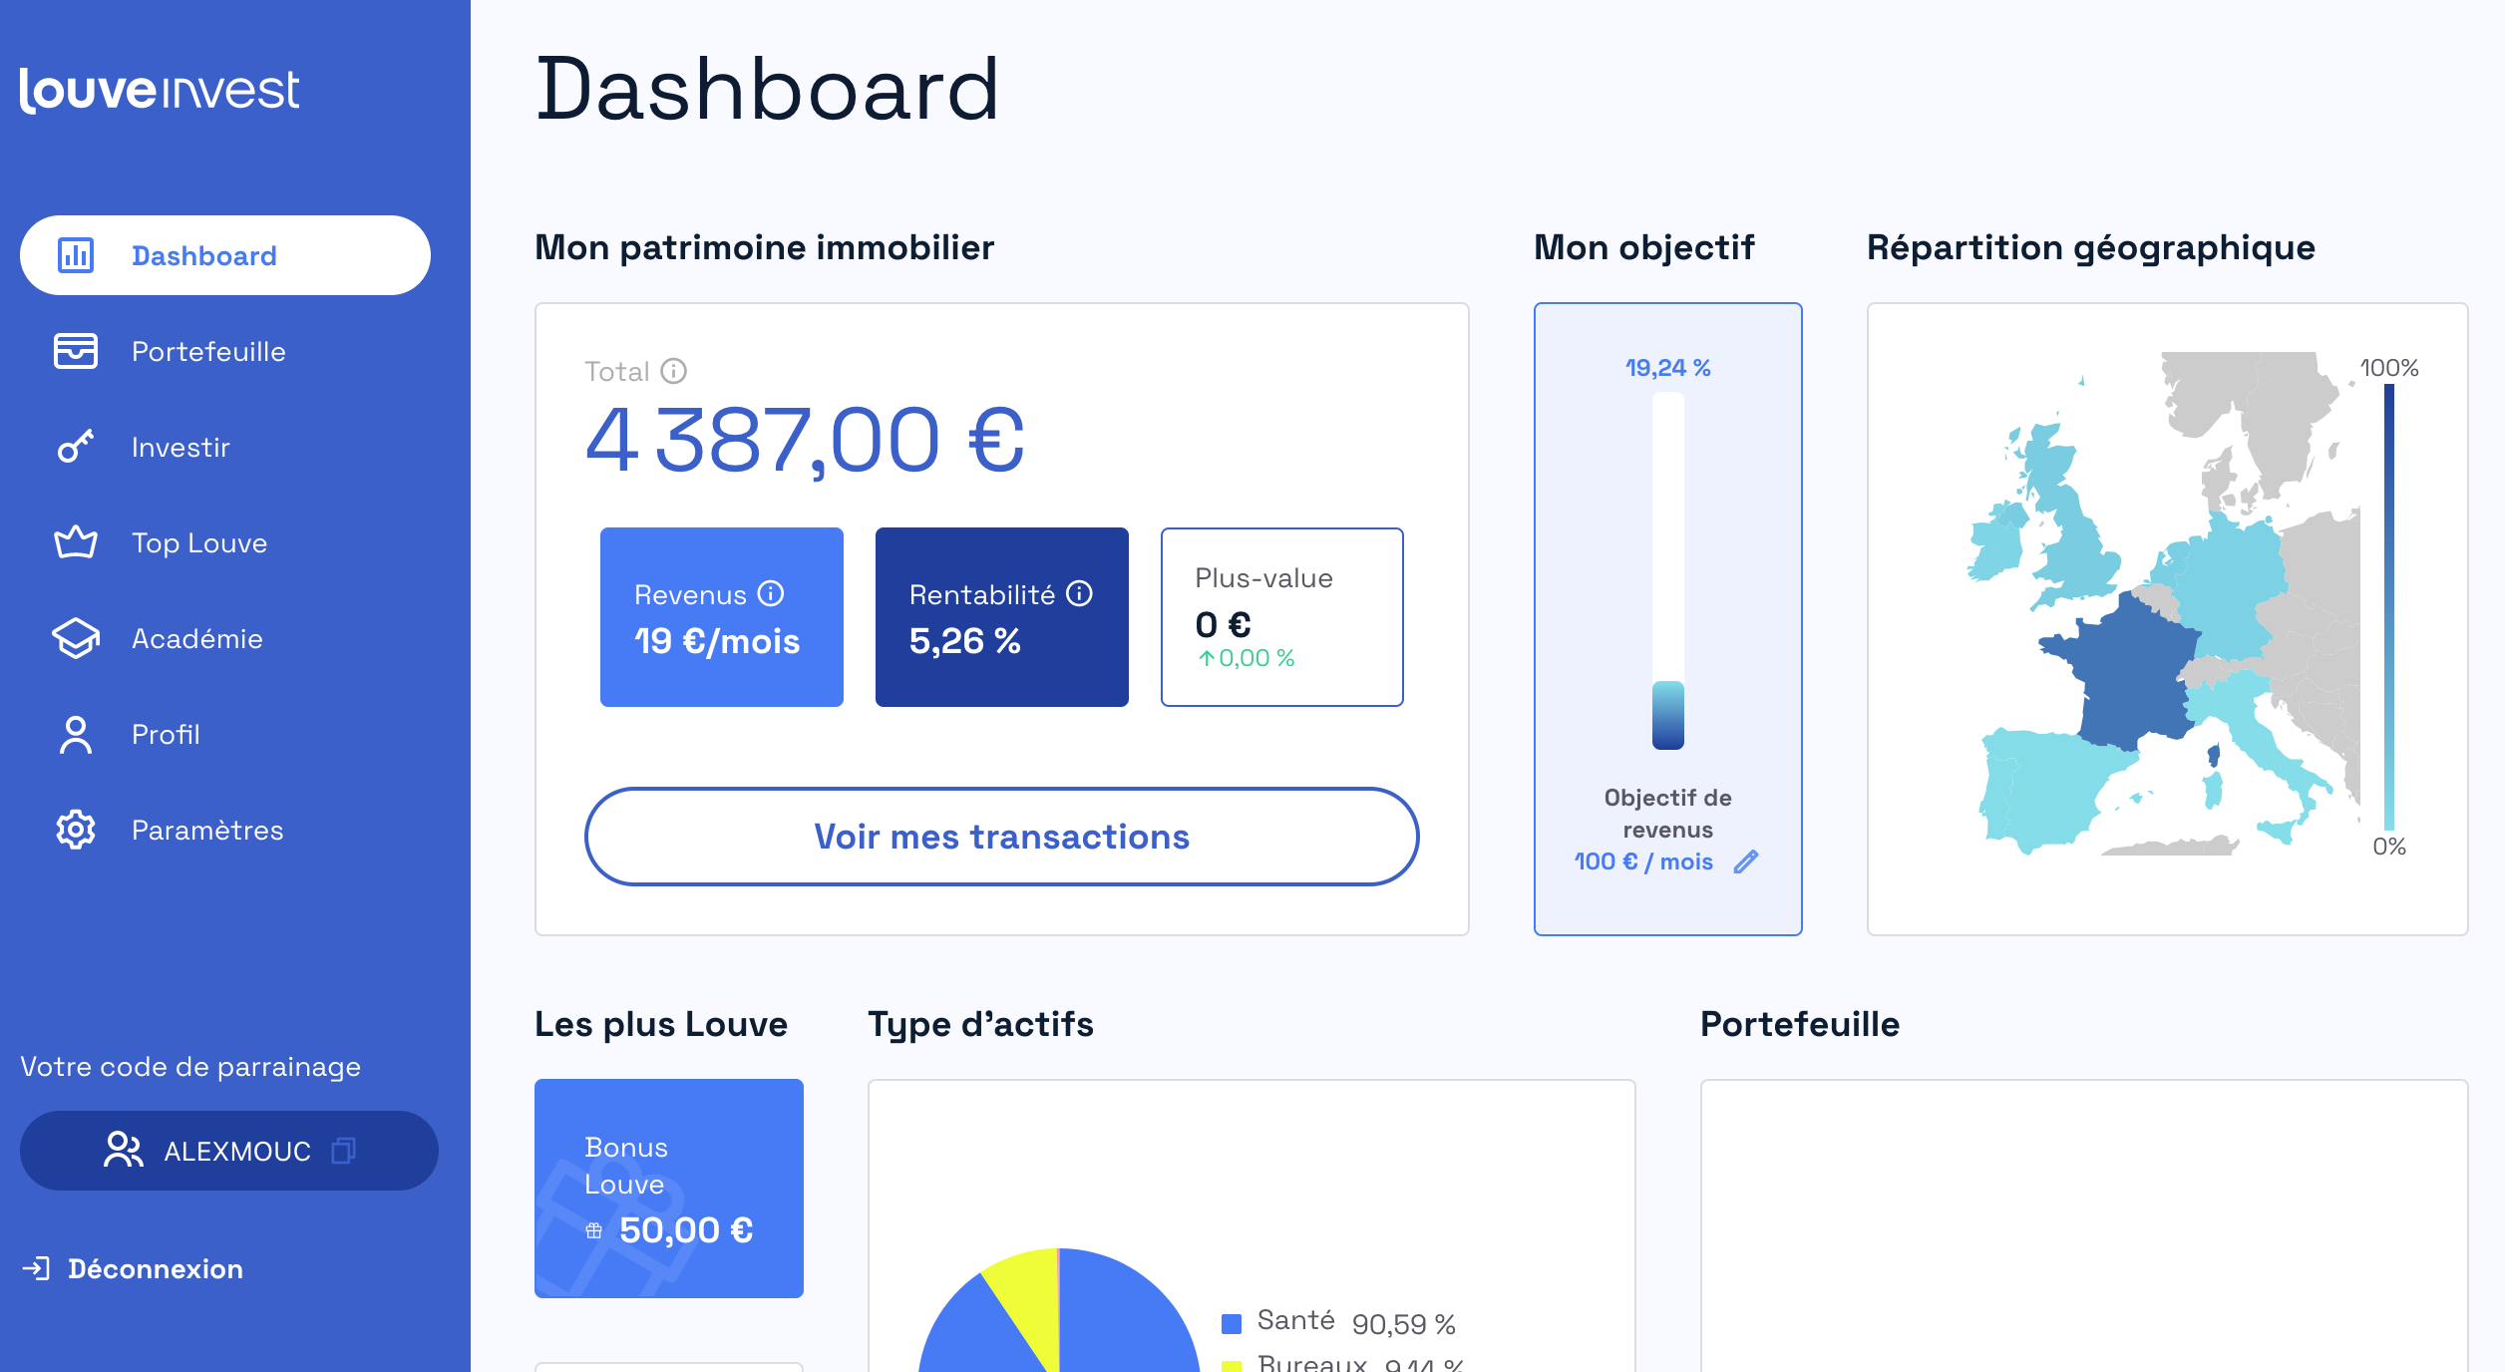Open the Dashboard menu item

(x=225, y=255)
